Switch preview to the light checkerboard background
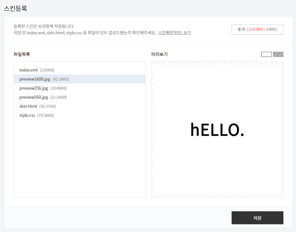 266,54
